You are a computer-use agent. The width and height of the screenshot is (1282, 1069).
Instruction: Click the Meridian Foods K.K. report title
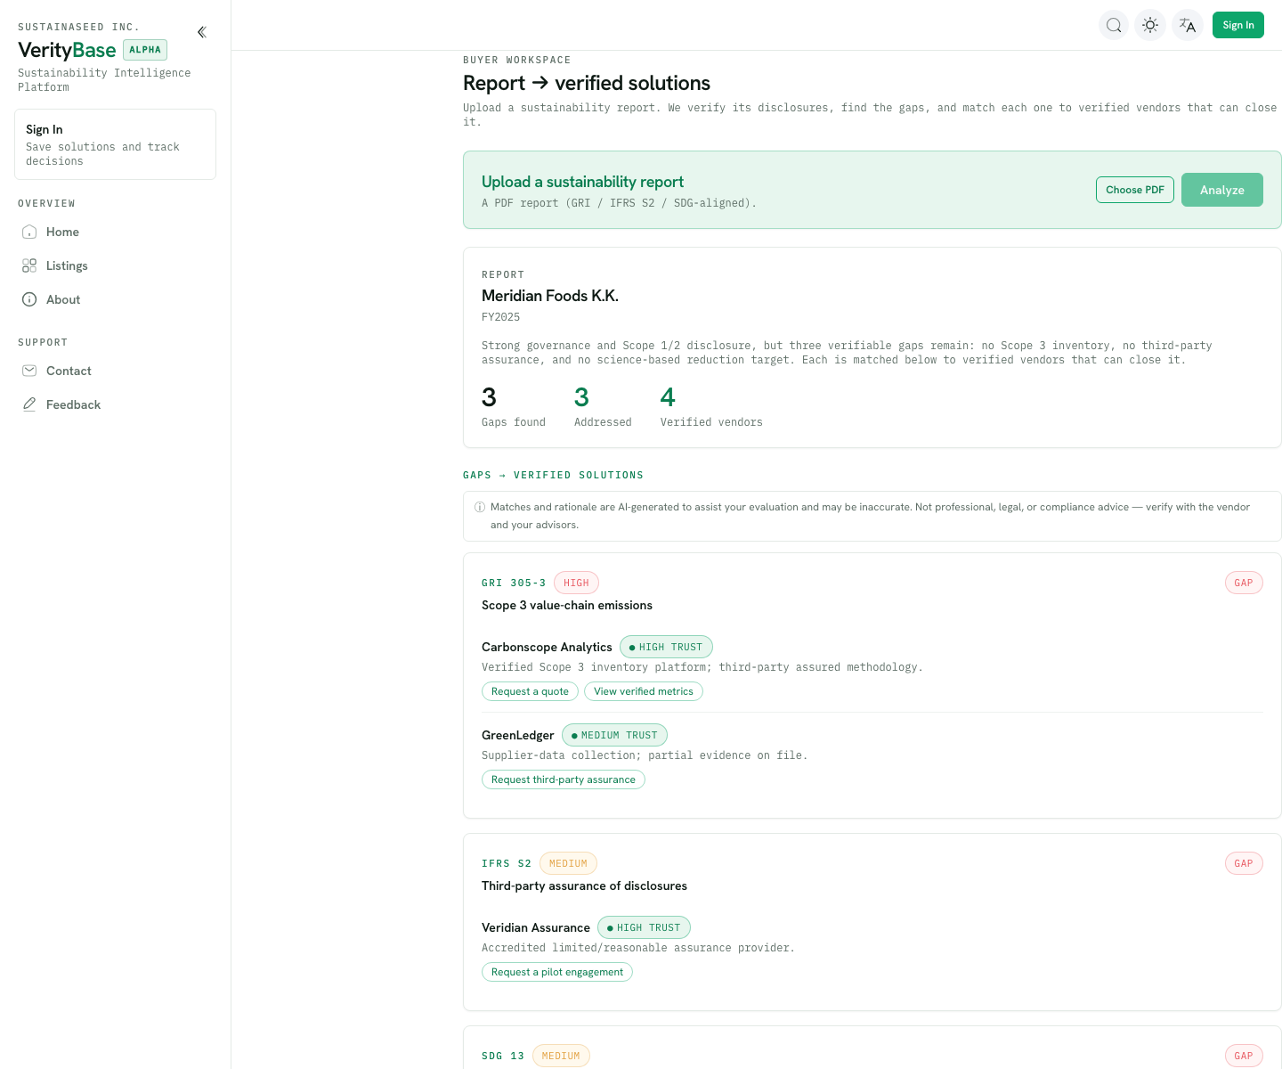click(549, 296)
